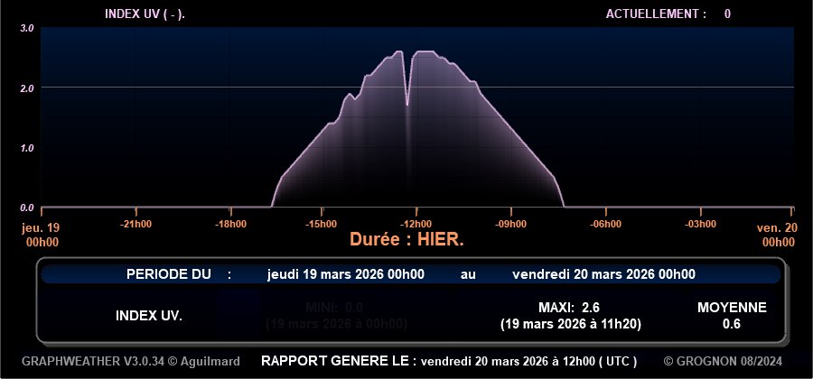Select the -21h00 time axis marker
This screenshot has height=379, width=813.
click(136, 224)
